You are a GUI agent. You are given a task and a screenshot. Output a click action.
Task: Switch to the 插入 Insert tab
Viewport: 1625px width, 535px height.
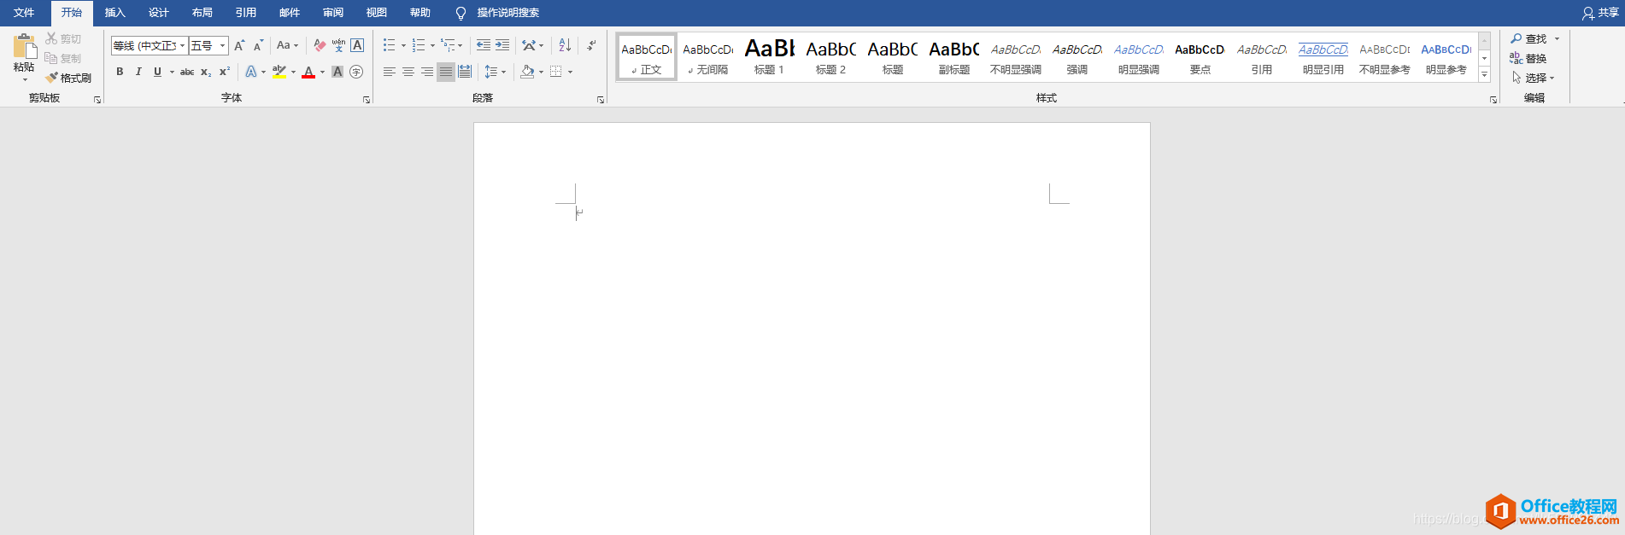click(115, 13)
